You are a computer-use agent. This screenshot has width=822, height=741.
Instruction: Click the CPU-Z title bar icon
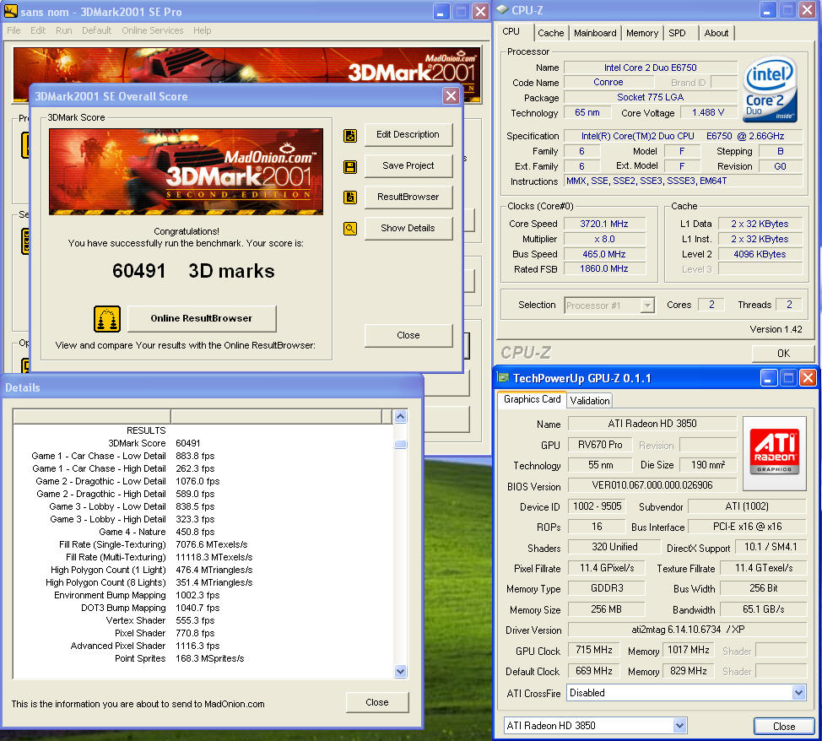click(503, 10)
